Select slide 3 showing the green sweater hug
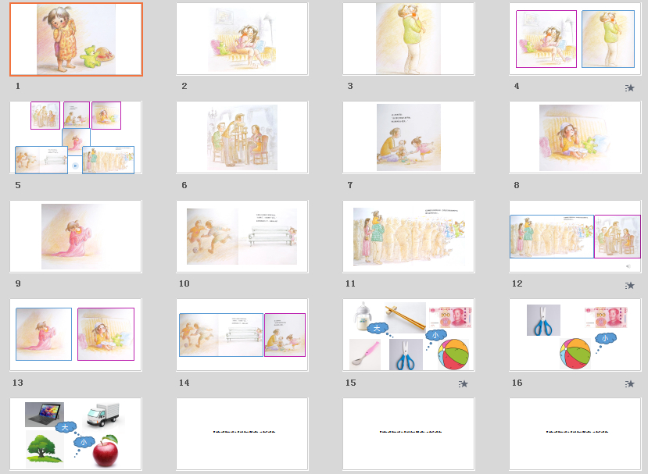648x474 pixels. 409,39
